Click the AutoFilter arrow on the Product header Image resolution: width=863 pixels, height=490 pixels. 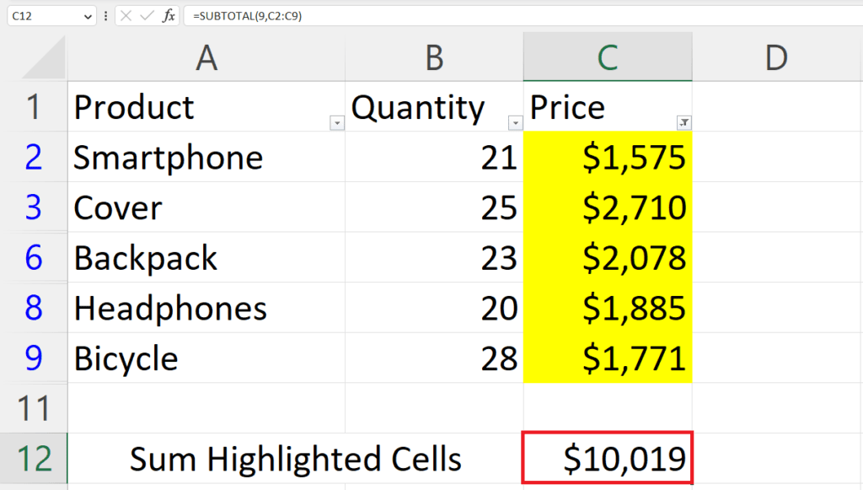pyautogui.click(x=336, y=123)
